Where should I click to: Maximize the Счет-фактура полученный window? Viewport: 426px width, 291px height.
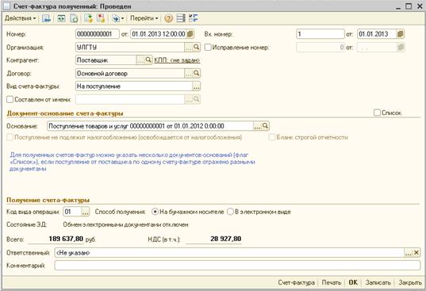(x=409, y=6)
